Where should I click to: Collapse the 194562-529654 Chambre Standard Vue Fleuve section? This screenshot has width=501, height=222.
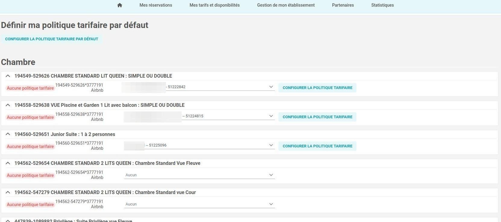(x=8, y=163)
